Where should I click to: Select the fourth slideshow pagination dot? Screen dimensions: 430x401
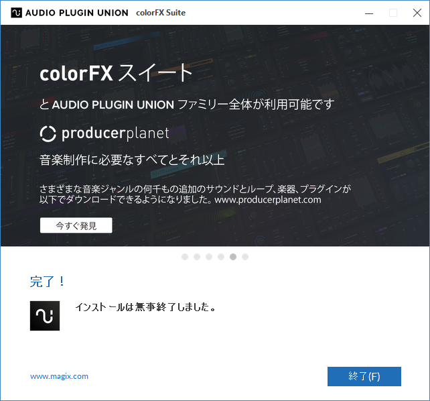tap(221, 257)
